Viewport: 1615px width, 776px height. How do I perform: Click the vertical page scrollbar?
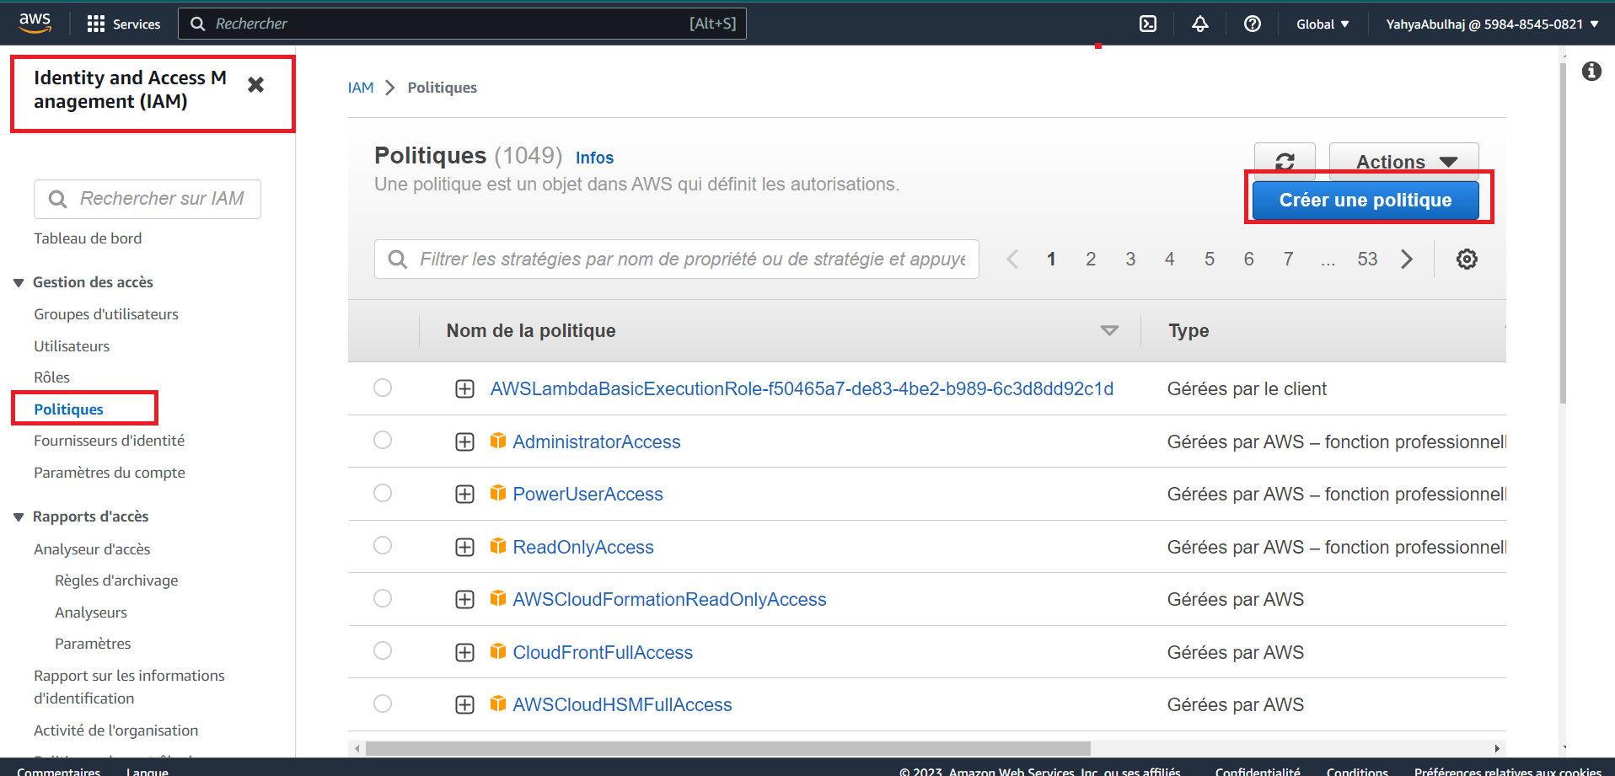[x=1563, y=232]
